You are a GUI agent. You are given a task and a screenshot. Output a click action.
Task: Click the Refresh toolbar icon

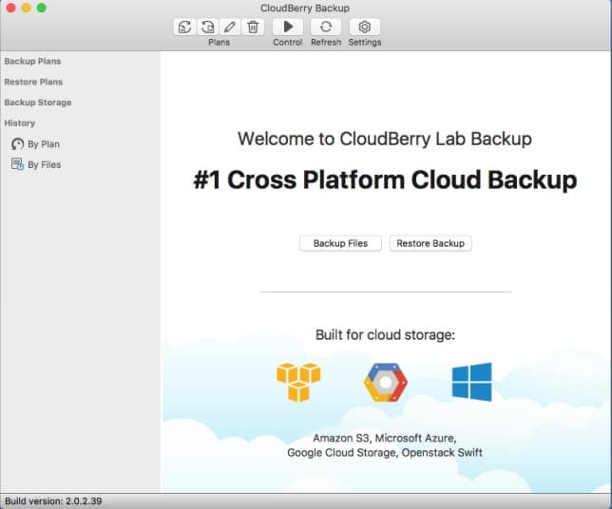pos(326,27)
